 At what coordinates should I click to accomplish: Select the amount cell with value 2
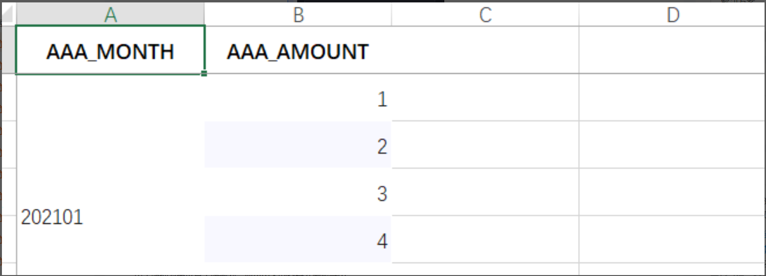tap(298, 145)
